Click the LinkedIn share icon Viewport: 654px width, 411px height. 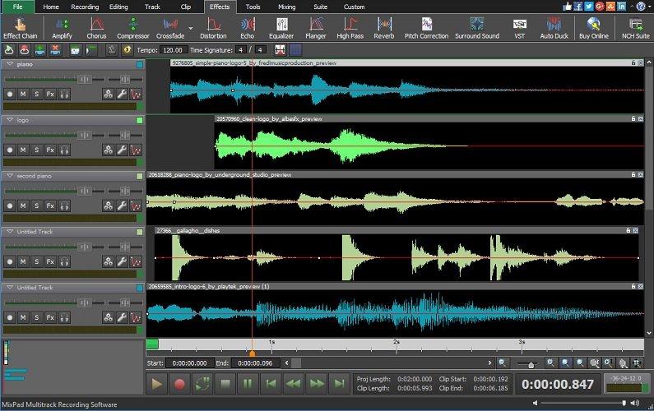pos(621,7)
